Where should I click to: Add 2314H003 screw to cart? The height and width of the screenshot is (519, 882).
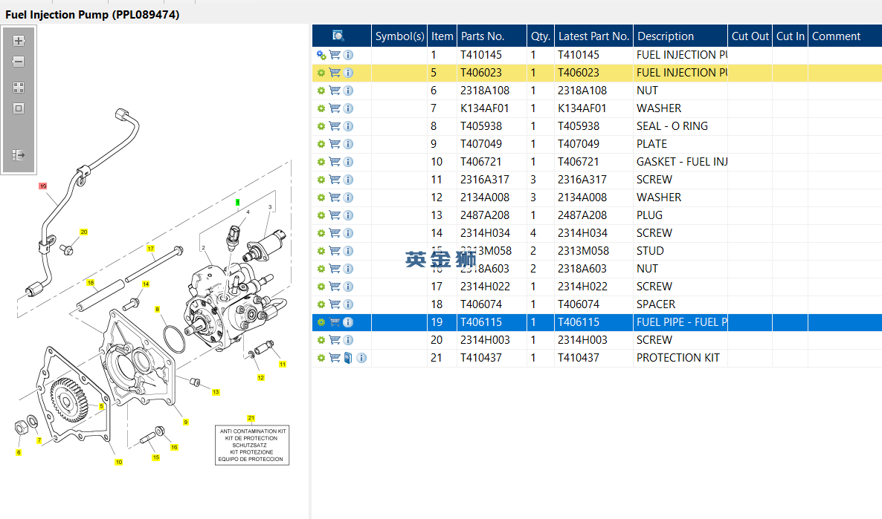pyautogui.click(x=335, y=340)
